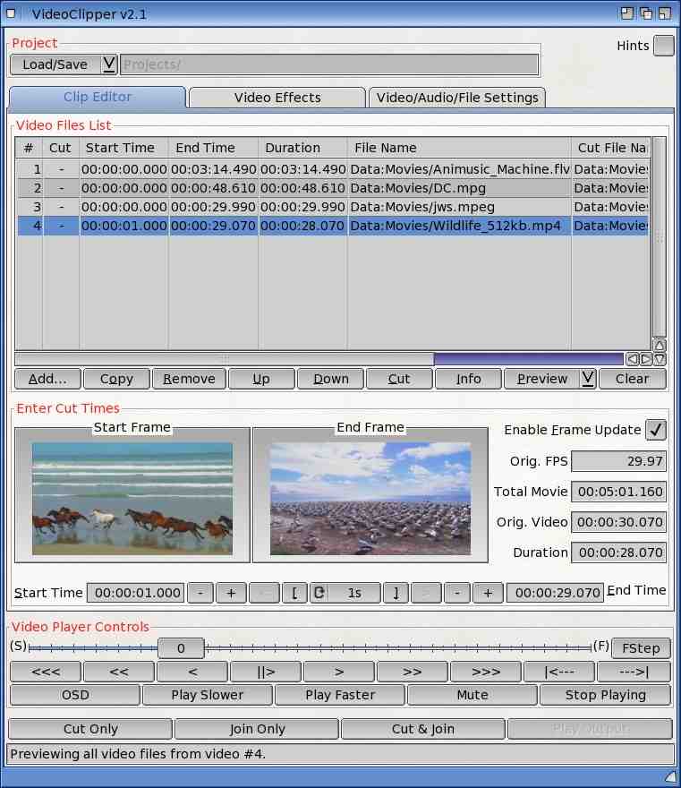Click the Cut & Join button
This screenshot has height=788, width=681.
[x=422, y=729]
